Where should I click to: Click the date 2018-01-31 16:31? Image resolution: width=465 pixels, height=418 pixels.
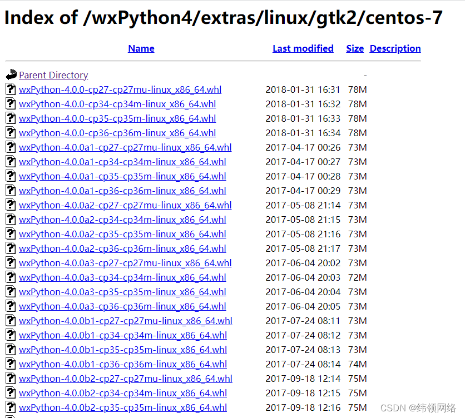click(x=303, y=89)
